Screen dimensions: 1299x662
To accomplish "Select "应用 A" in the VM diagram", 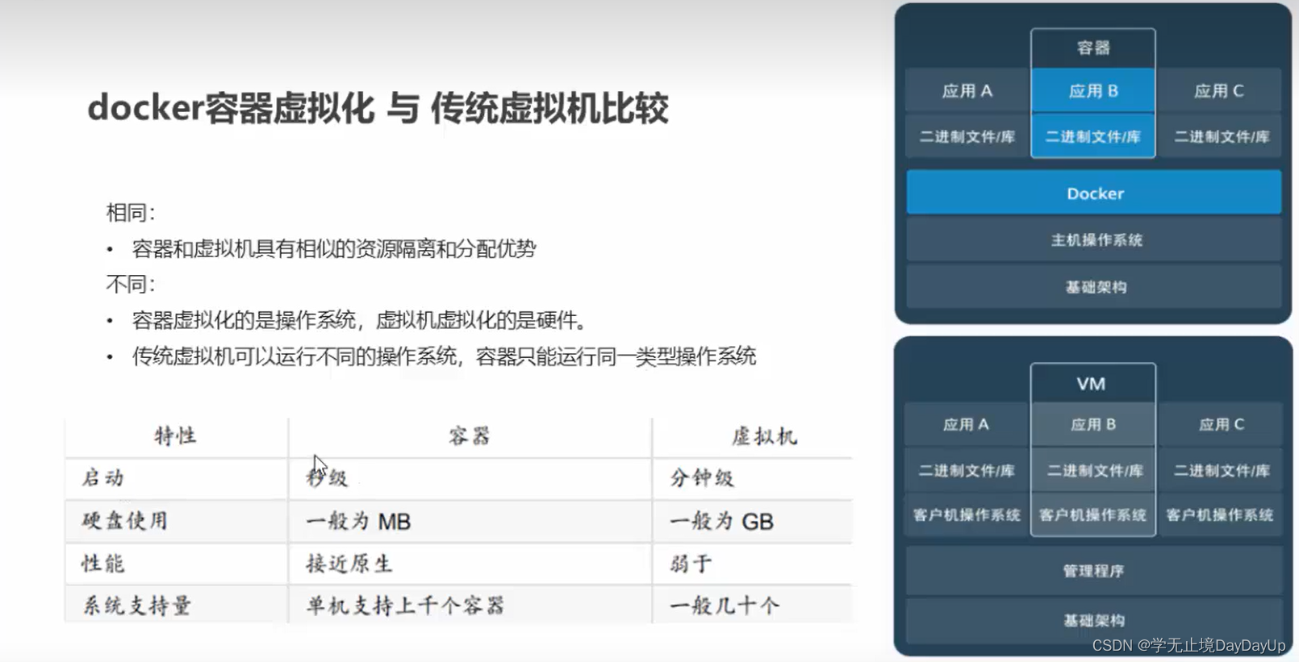I will [x=967, y=424].
